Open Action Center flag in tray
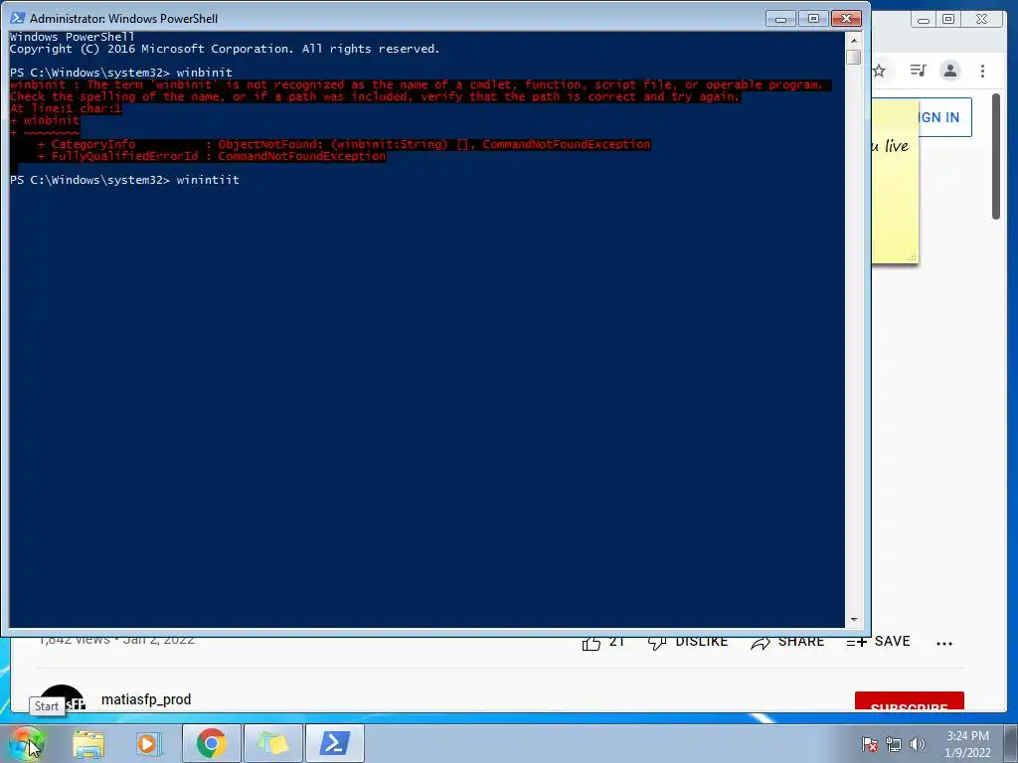The height and width of the screenshot is (763, 1018). [x=870, y=744]
